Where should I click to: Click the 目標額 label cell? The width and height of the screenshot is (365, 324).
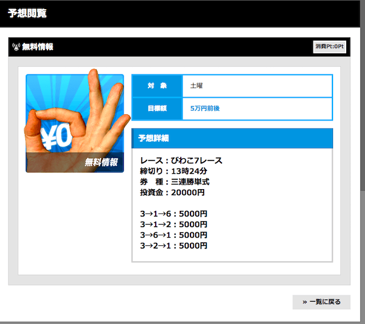157,108
